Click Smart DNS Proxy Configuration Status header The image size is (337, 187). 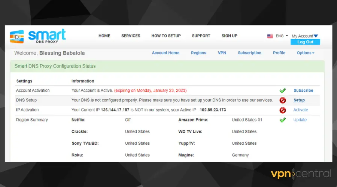tap(55, 66)
